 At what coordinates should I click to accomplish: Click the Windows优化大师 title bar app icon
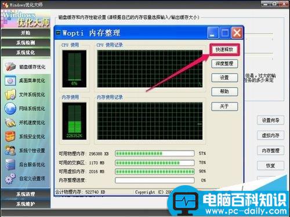[x=5, y=5]
